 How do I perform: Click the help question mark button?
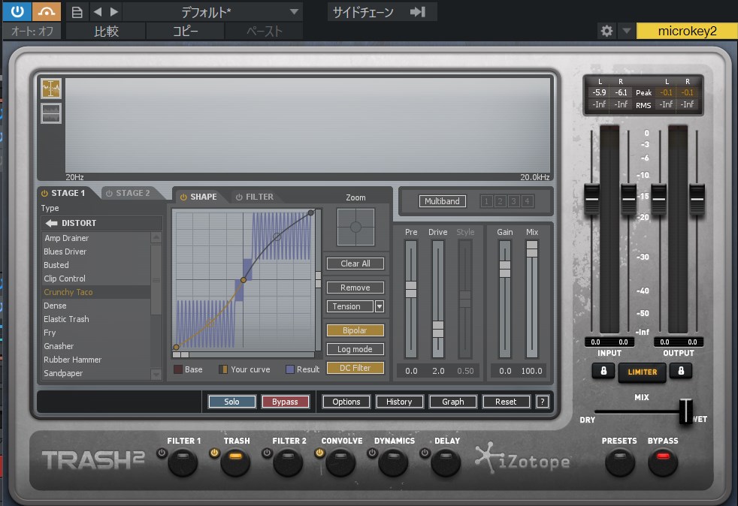(542, 402)
